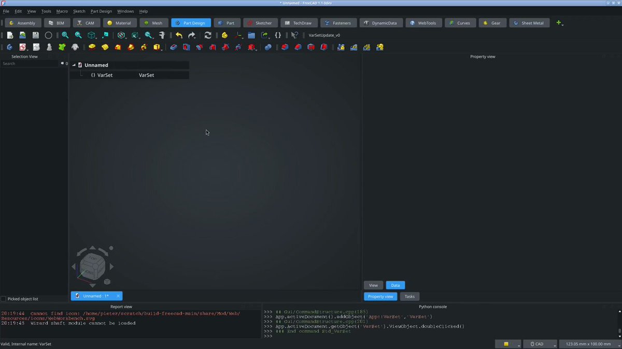Click the VarSet curly braces toolbar icon
Image resolution: width=622 pixels, height=349 pixels.
[x=278, y=35]
